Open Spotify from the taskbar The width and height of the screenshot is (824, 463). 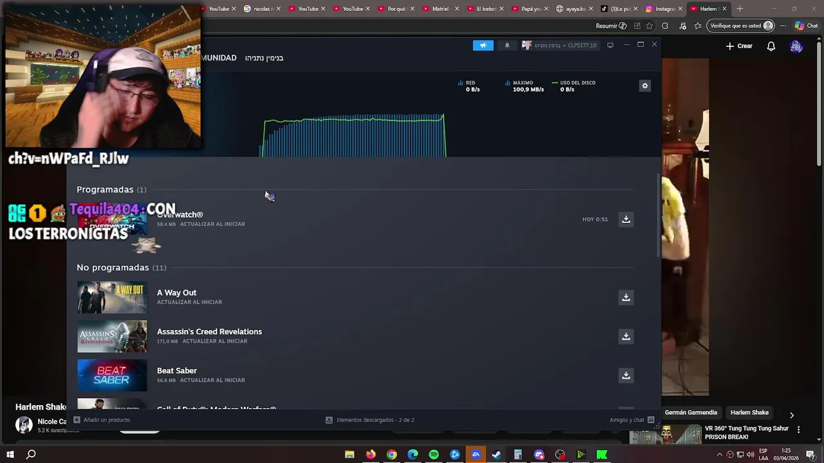434,455
